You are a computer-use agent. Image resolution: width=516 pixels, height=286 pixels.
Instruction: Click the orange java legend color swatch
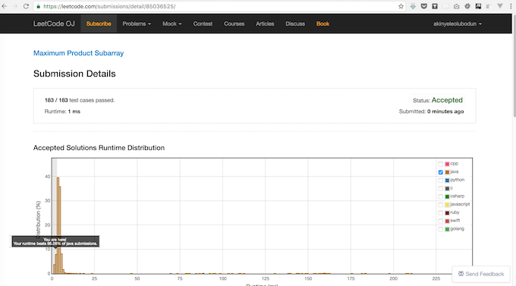point(447,172)
